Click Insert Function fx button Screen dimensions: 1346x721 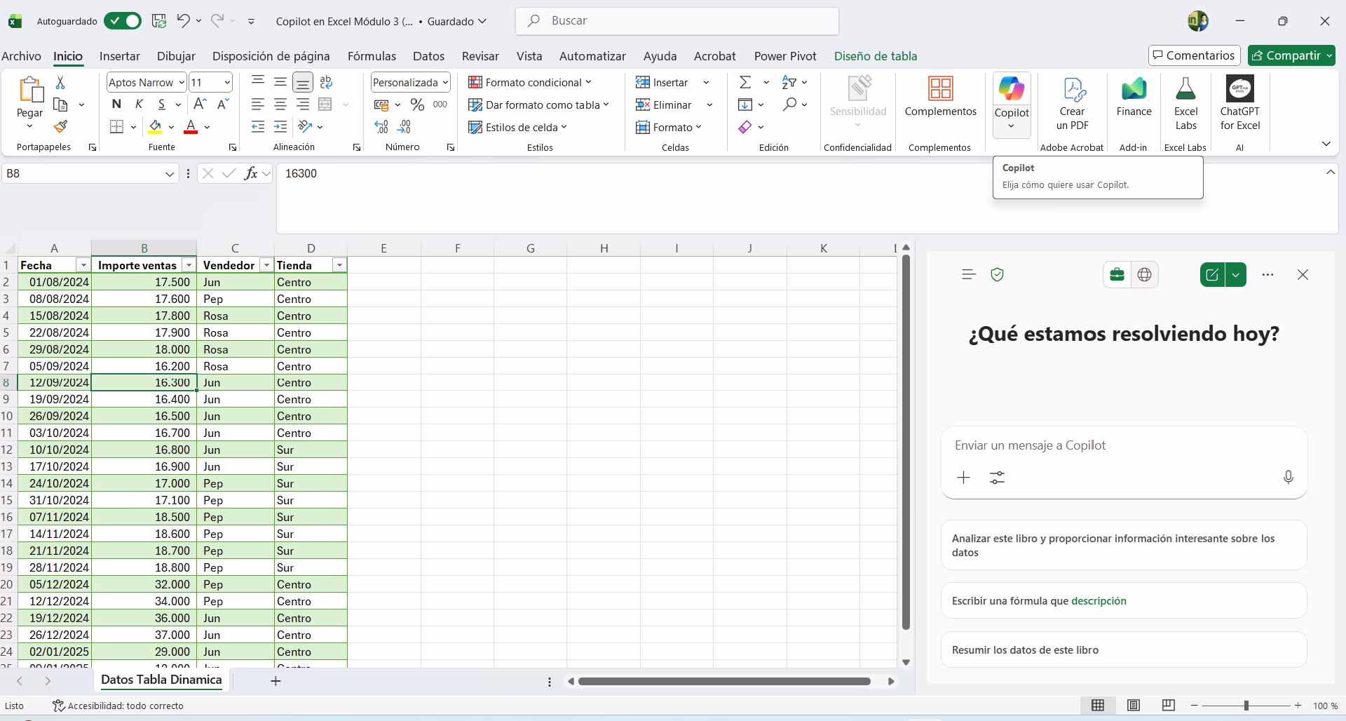(x=250, y=173)
